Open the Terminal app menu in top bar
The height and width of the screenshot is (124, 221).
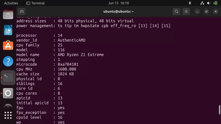(x=35, y=3)
